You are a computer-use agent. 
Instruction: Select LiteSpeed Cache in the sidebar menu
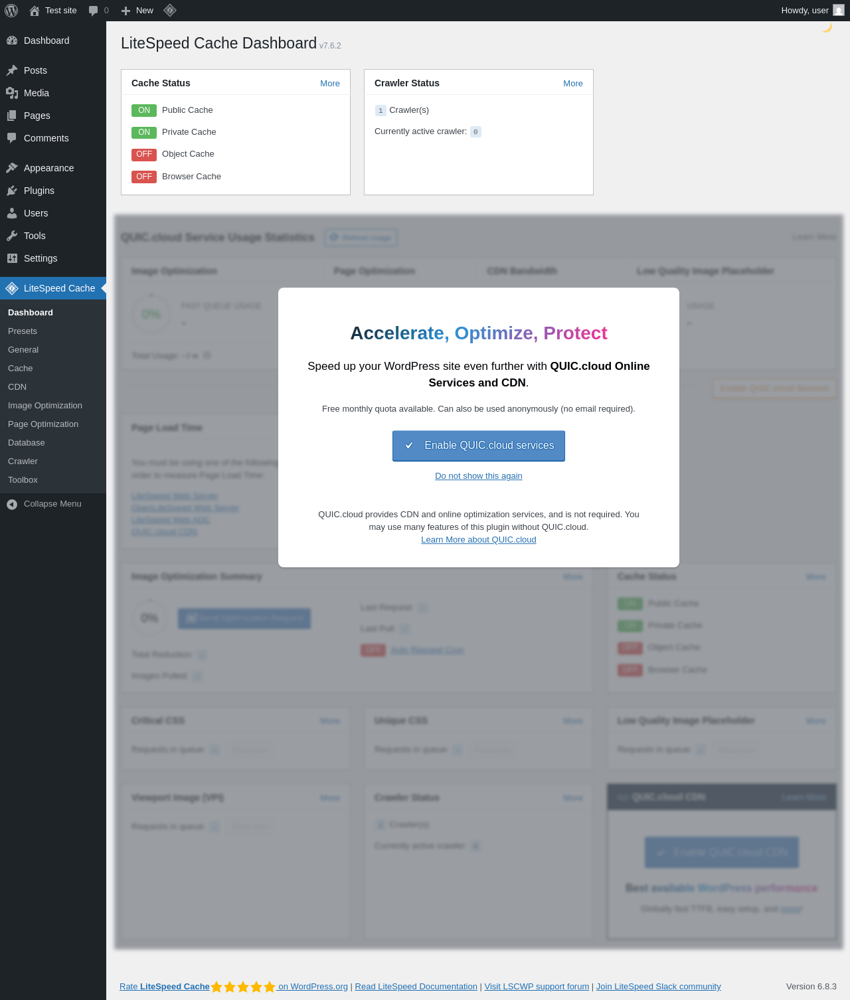pyautogui.click(x=53, y=288)
